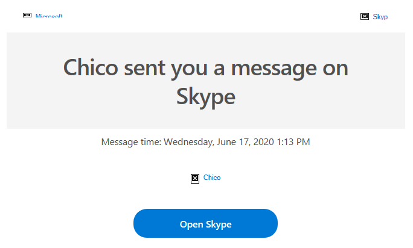Click the broken Microsoft logo image icon
Image resolution: width=413 pixels, height=248 pixels.
[x=27, y=16]
